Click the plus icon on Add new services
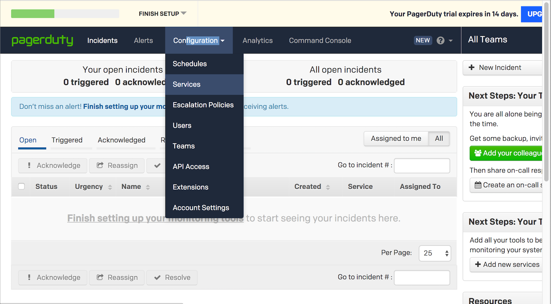Screen dimensions: 551x304 [x=478, y=264]
